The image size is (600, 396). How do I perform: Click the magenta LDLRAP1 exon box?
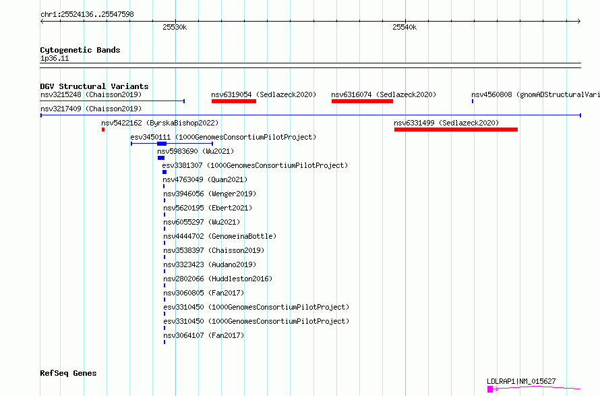coord(490,389)
